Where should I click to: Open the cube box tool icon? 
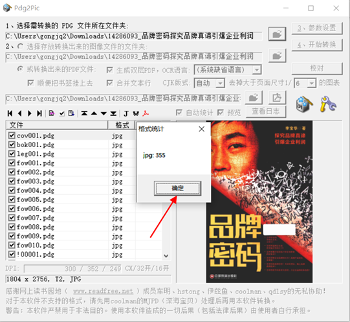pyautogui.click(x=304, y=104)
